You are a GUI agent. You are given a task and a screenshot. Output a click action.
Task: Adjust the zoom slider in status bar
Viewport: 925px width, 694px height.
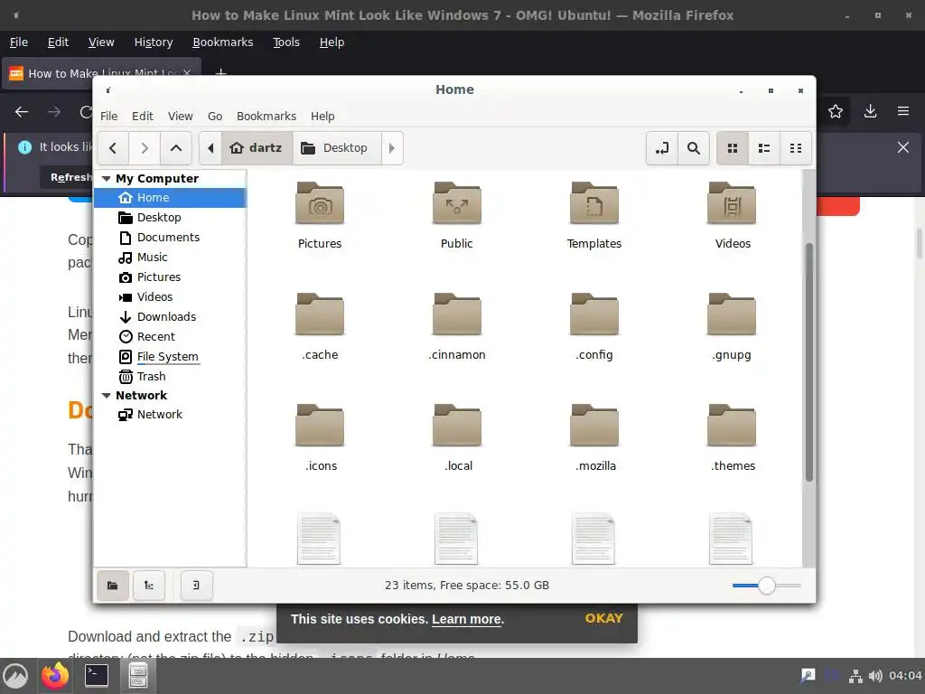coord(766,586)
